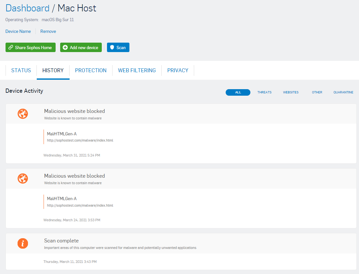Show QUARANTINE items filter

[x=343, y=92]
